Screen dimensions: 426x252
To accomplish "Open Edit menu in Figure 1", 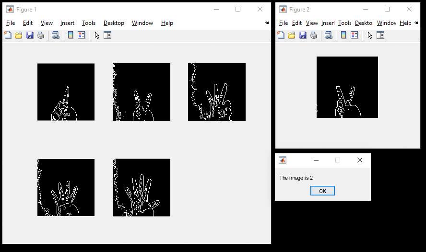I will coord(28,23).
